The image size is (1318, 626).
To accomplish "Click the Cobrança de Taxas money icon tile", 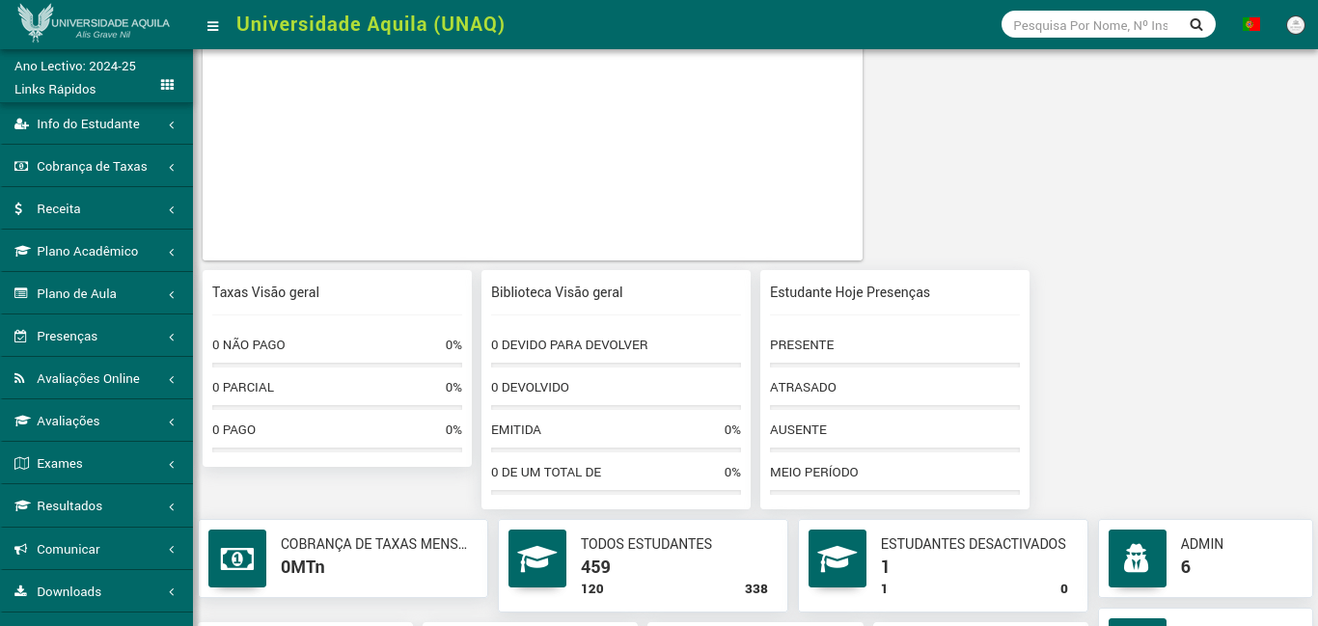I will click(237, 558).
